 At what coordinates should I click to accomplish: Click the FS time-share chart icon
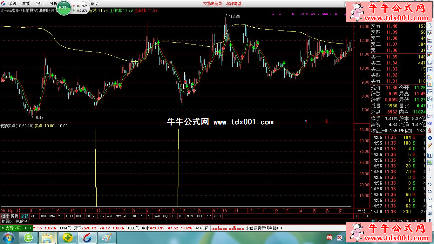[430, 155]
